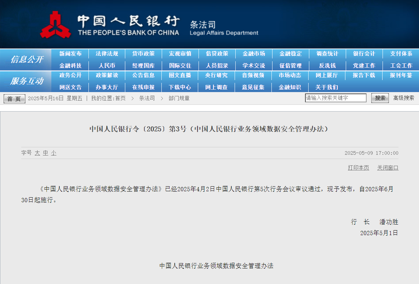Screen dimensions: 419x284
Task: Visit 报刊年鉴 page
Action: click(401, 75)
